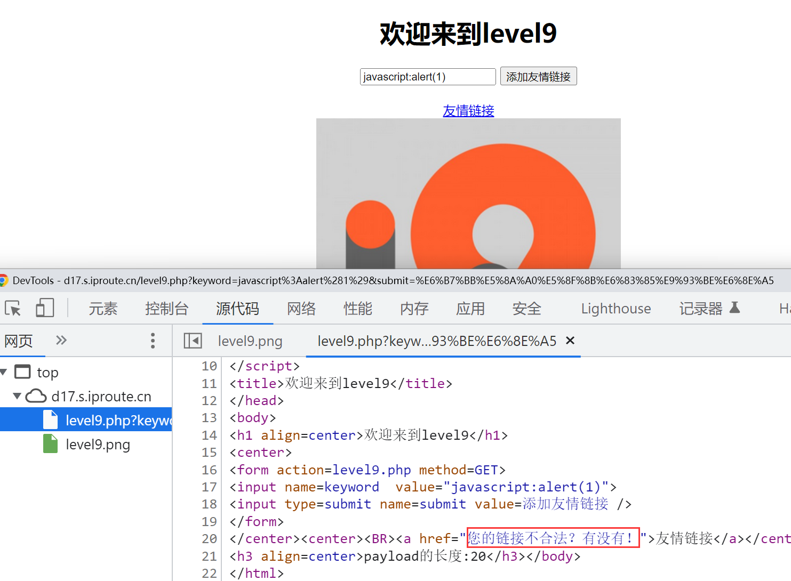Open the 网络 panel tab
The image size is (791, 581).
301,309
